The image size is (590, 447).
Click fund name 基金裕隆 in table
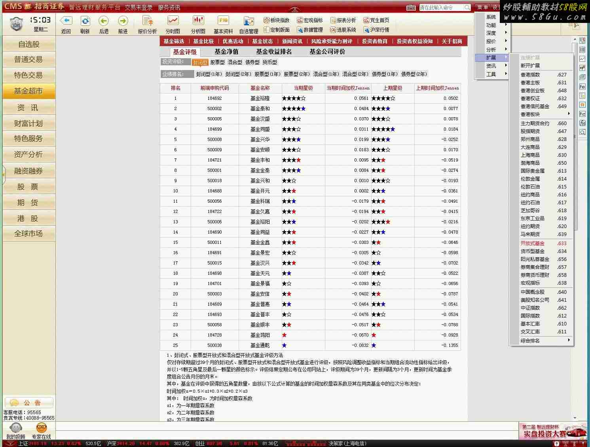pyautogui.click(x=260, y=98)
